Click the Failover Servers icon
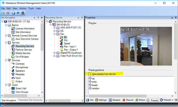This screenshot has height=107, width=178. point(13,50)
